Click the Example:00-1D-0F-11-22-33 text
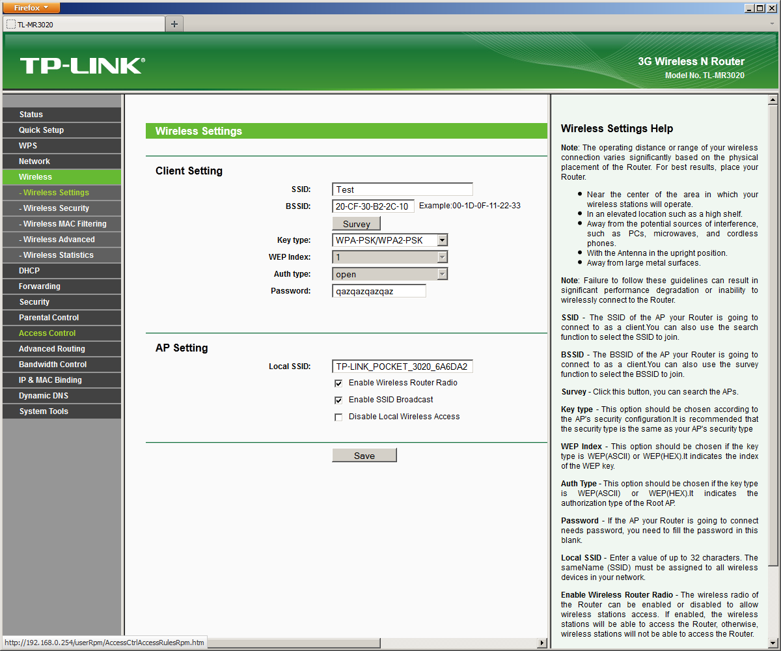 pyautogui.click(x=470, y=206)
